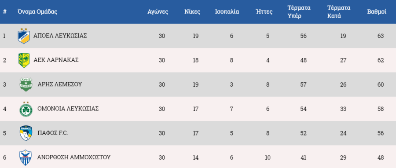The image size is (396, 168).
Task: Click the Όνομα Ομάδας column header
Action: [x=37, y=11]
